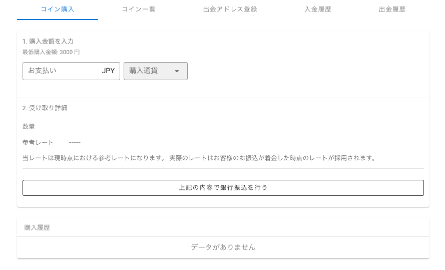Click the note text starting 当レートは現時点
The height and width of the screenshot is (270, 445).
pos(199,158)
